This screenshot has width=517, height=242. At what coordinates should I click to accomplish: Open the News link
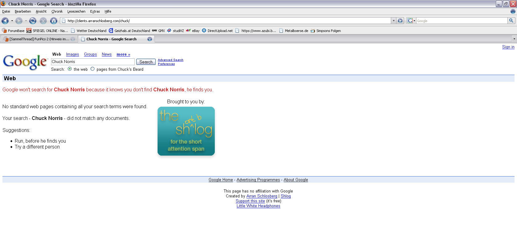pos(106,54)
